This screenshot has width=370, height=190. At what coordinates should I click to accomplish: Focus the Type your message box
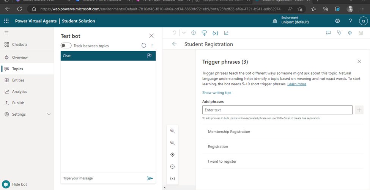point(104,179)
